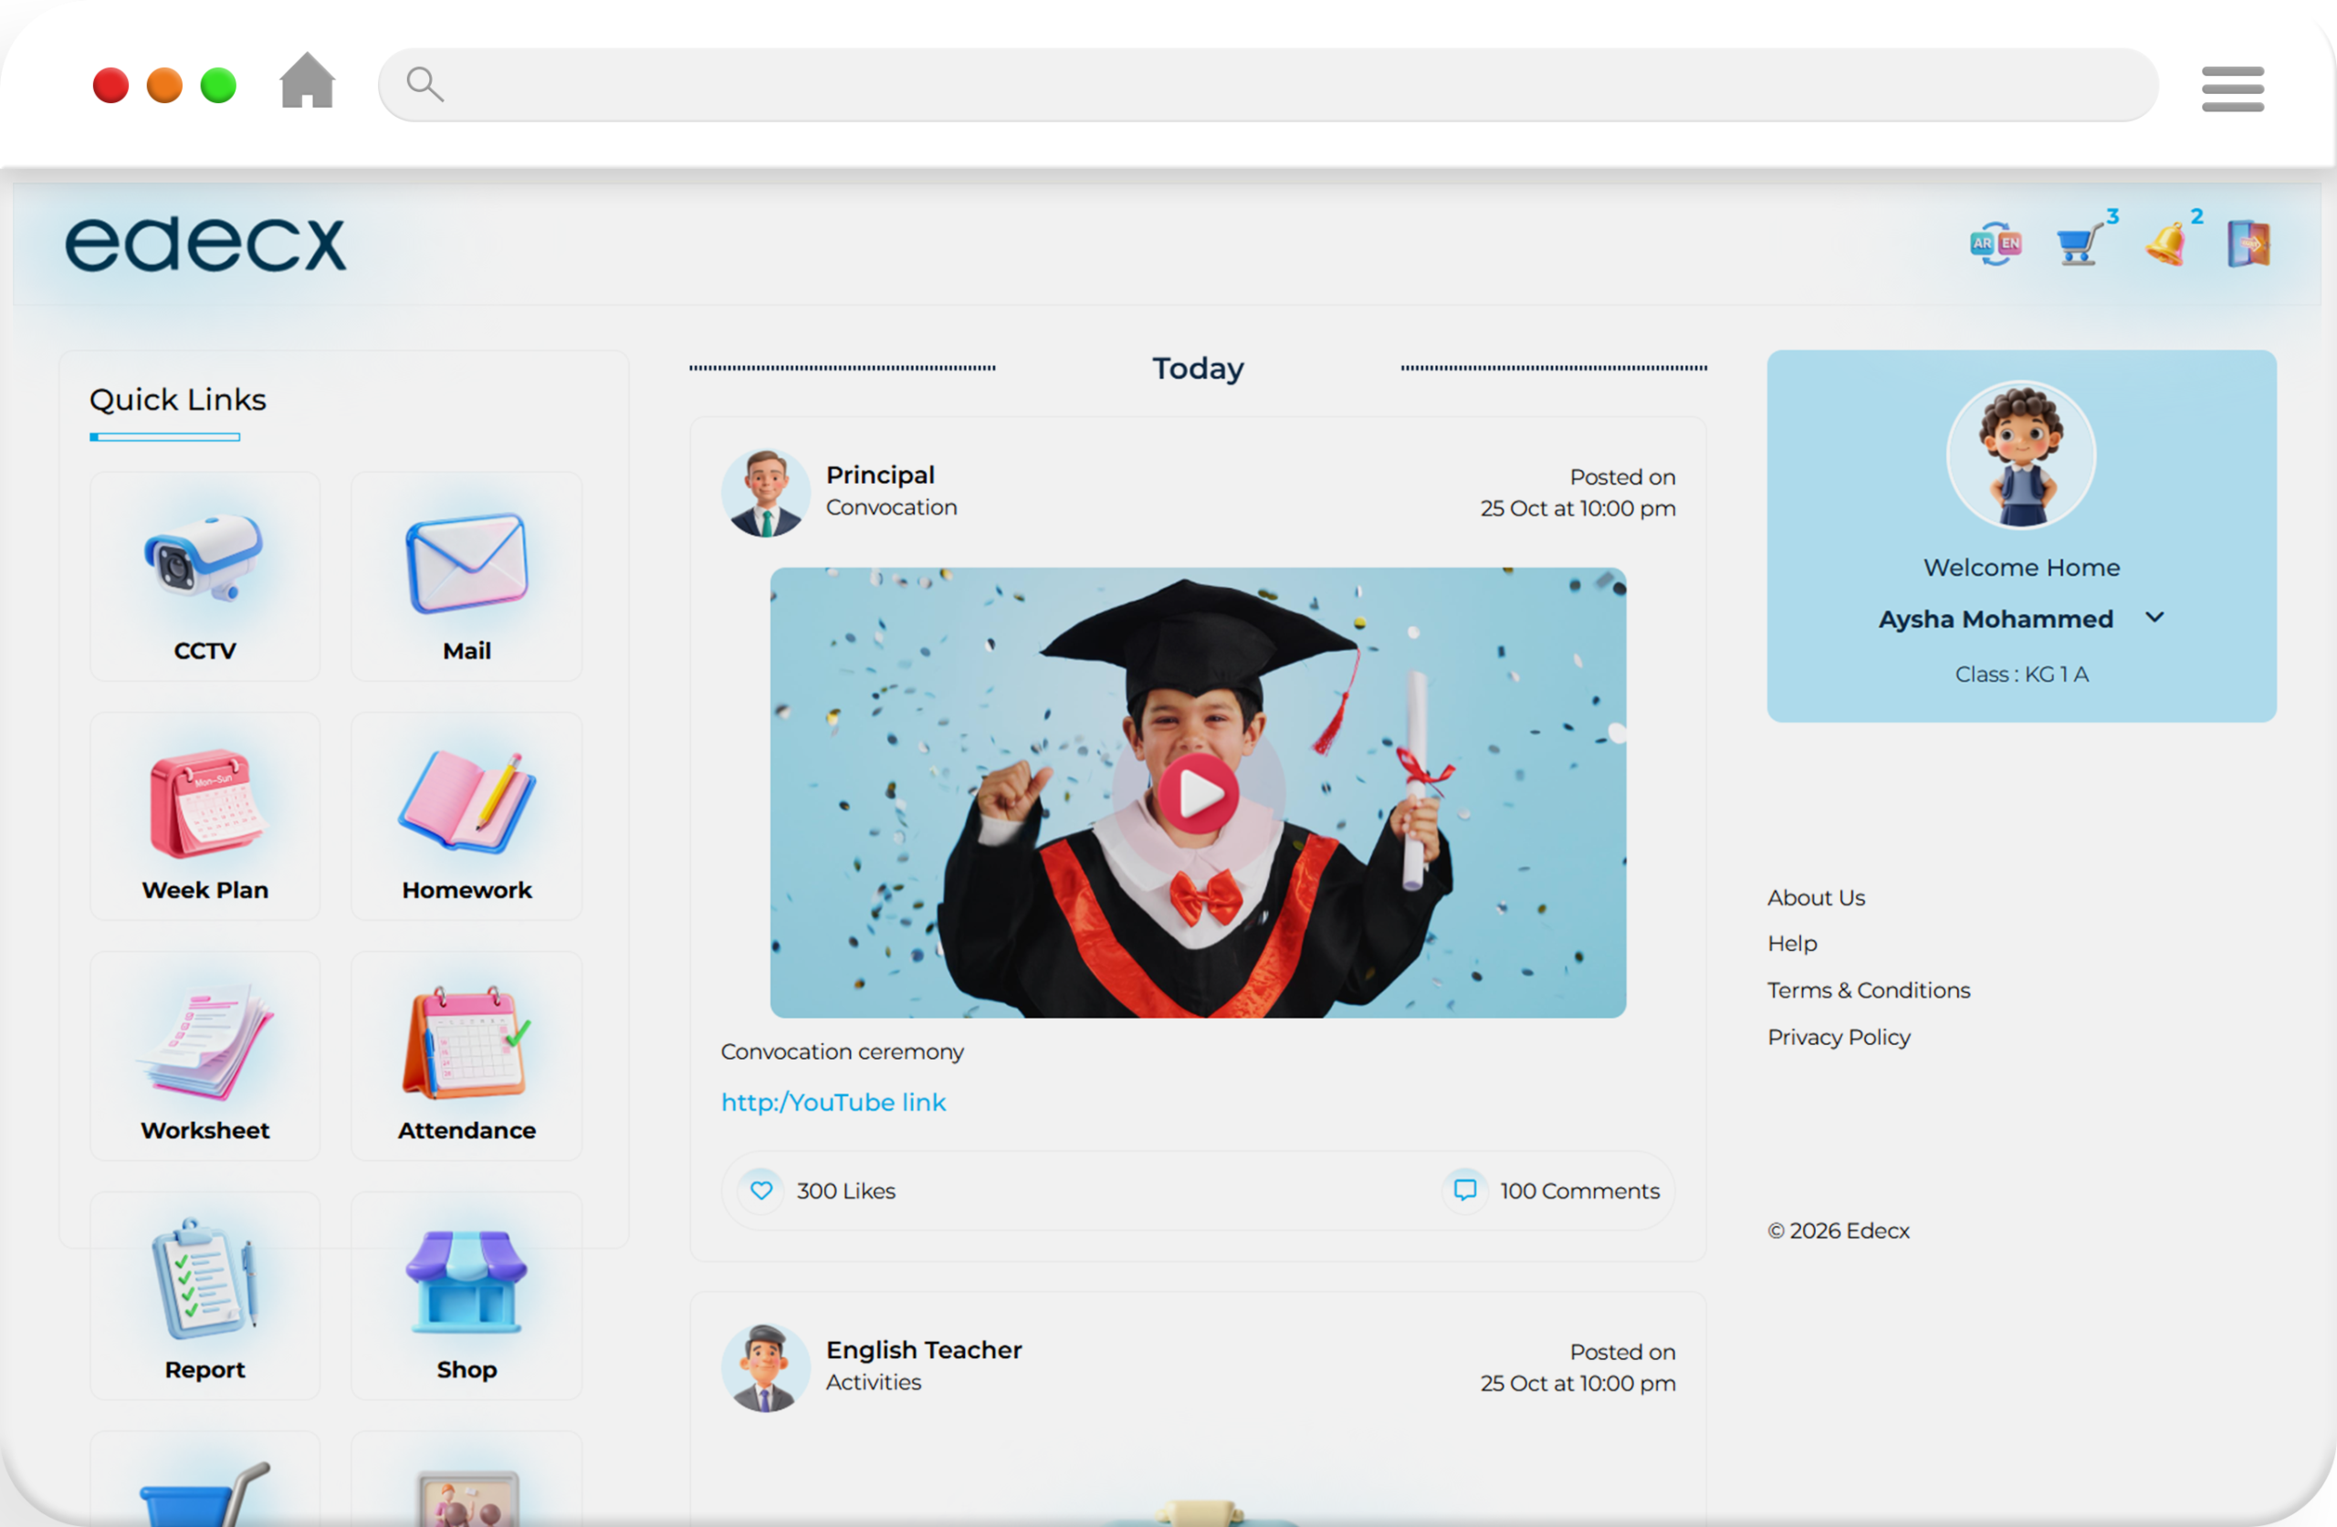
Task: Click the Quick Links heading
Action: (178, 400)
